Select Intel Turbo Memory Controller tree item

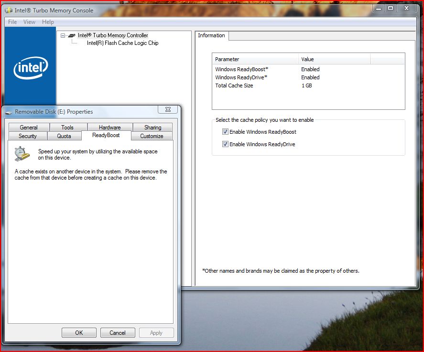click(113, 35)
